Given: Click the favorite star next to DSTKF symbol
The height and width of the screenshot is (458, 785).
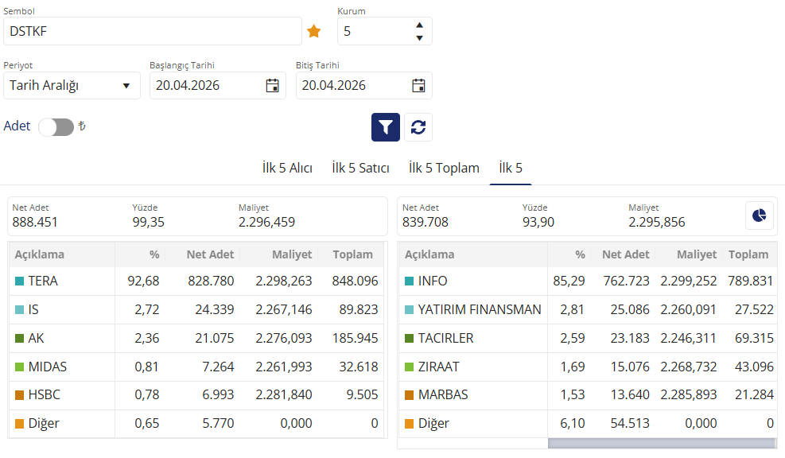Looking at the screenshot, I should 313,31.
